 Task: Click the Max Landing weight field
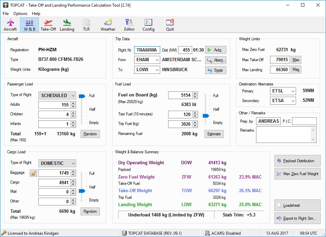280,69
